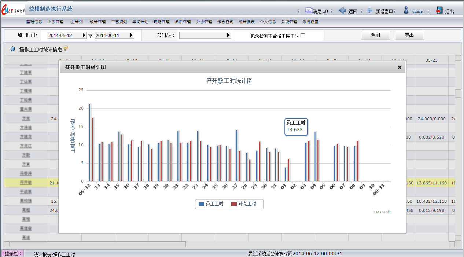The height and width of the screenshot is (257, 464).
Task: Open the 消息 envelope icon
Action: tap(309, 11)
